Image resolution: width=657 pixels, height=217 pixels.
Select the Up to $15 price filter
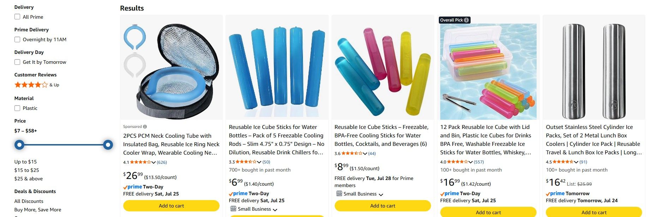tap(25, 162)
